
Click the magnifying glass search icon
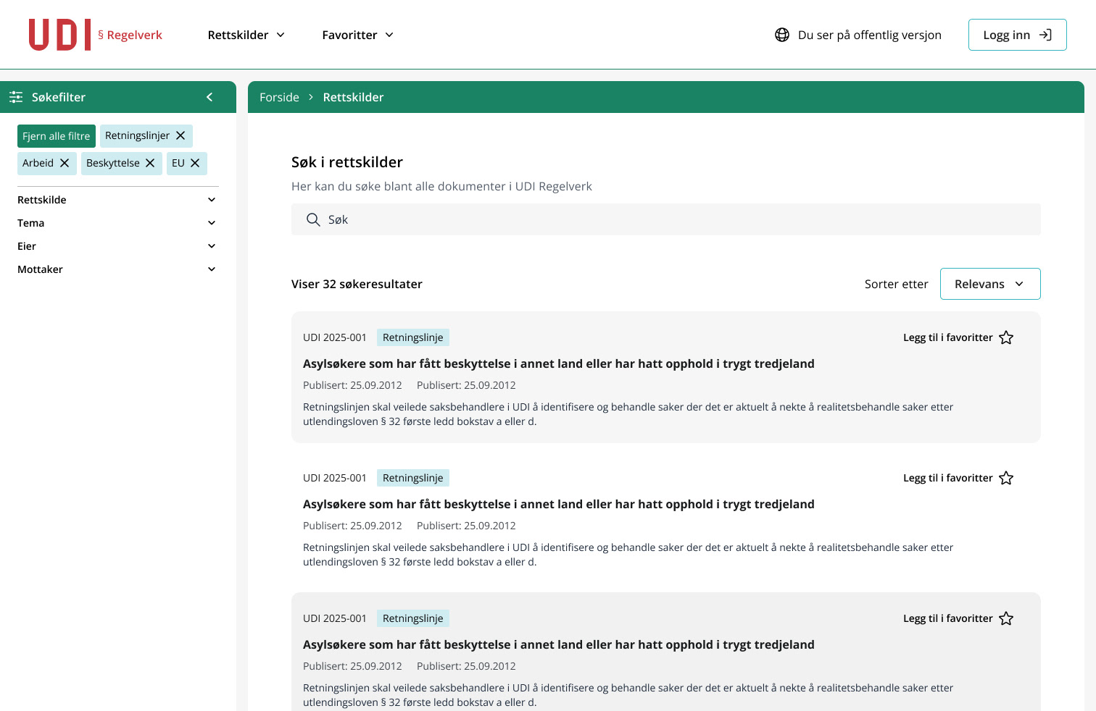click(313, 219)
